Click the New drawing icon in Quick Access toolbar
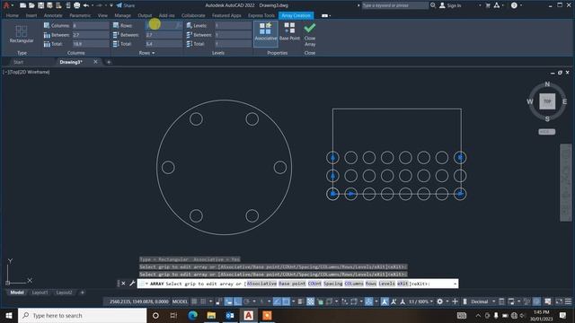 (x=22, y=5)
